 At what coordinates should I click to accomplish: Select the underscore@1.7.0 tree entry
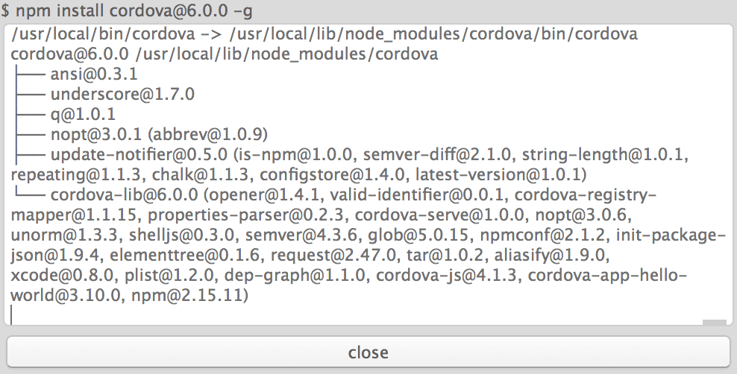[122, 95]
